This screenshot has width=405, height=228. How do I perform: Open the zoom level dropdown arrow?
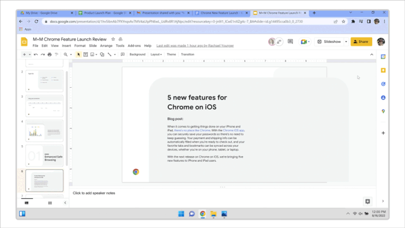(x=71, y=54)
